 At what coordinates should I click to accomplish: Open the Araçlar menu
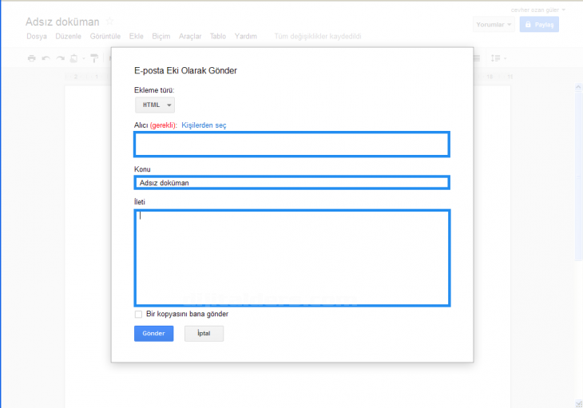click(x=190, y=37)
